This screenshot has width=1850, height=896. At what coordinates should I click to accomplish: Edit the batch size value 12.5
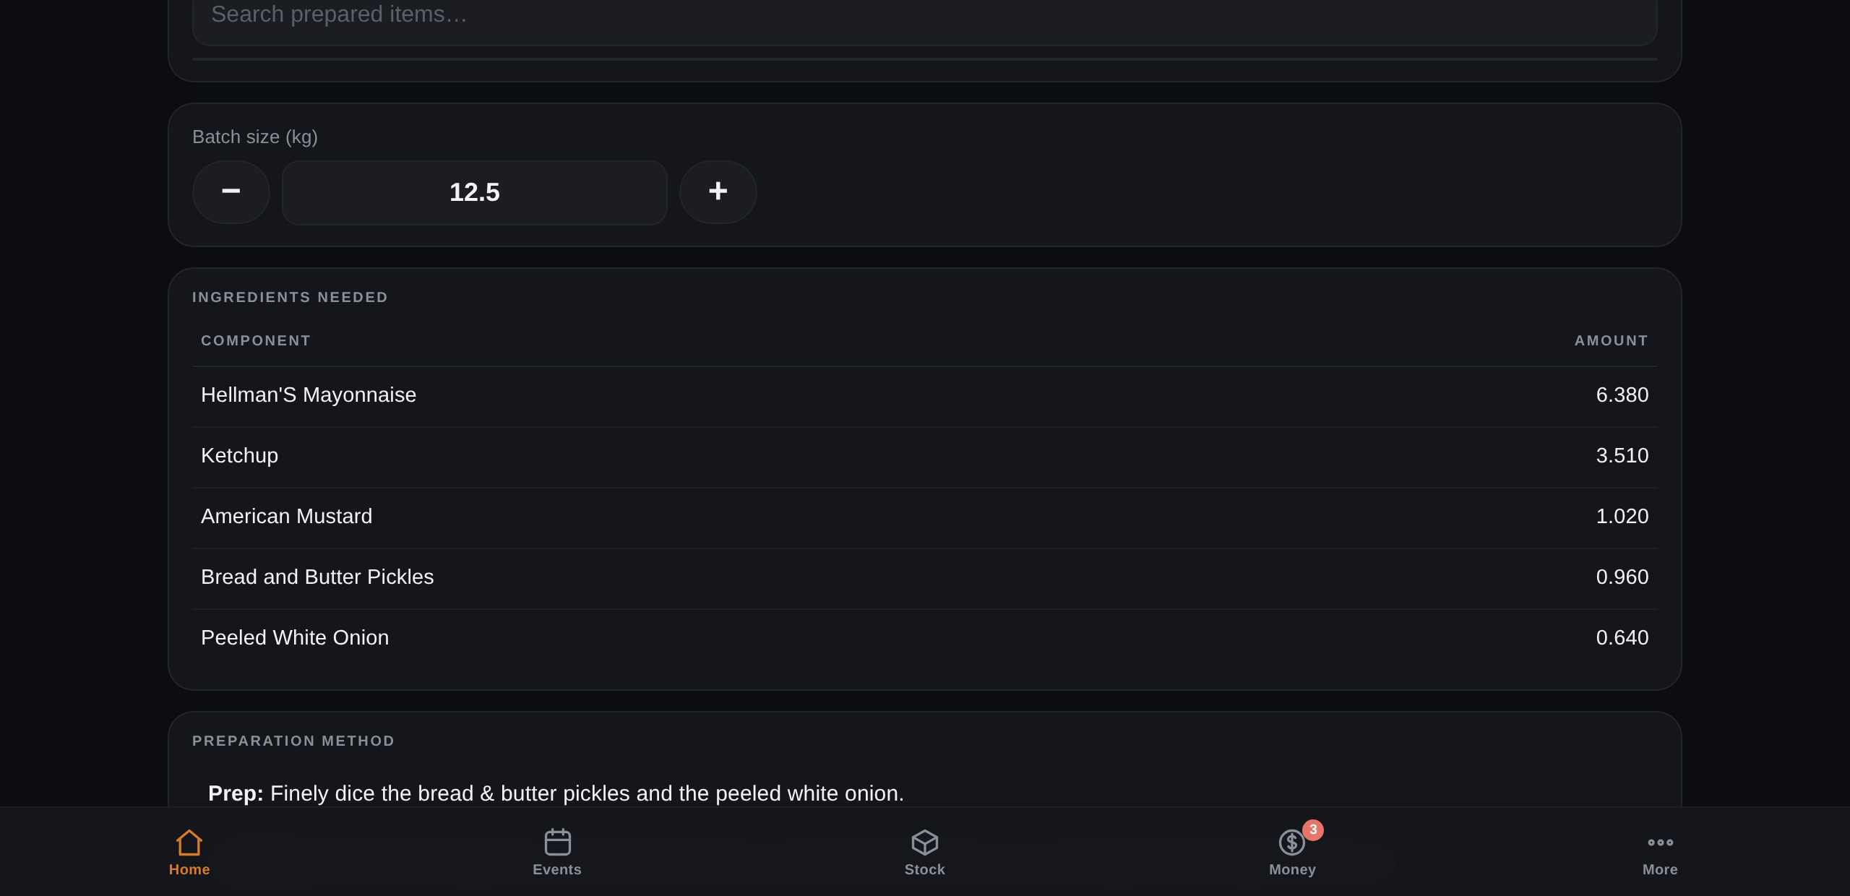(474, 192)
